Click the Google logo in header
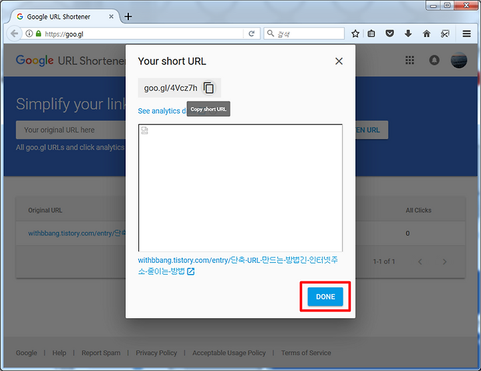 (x=35, y=60)
